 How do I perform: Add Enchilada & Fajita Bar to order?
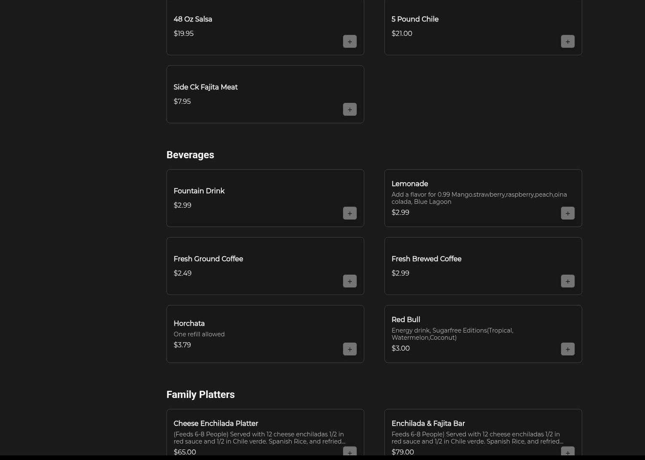click(x=567, y=452)
